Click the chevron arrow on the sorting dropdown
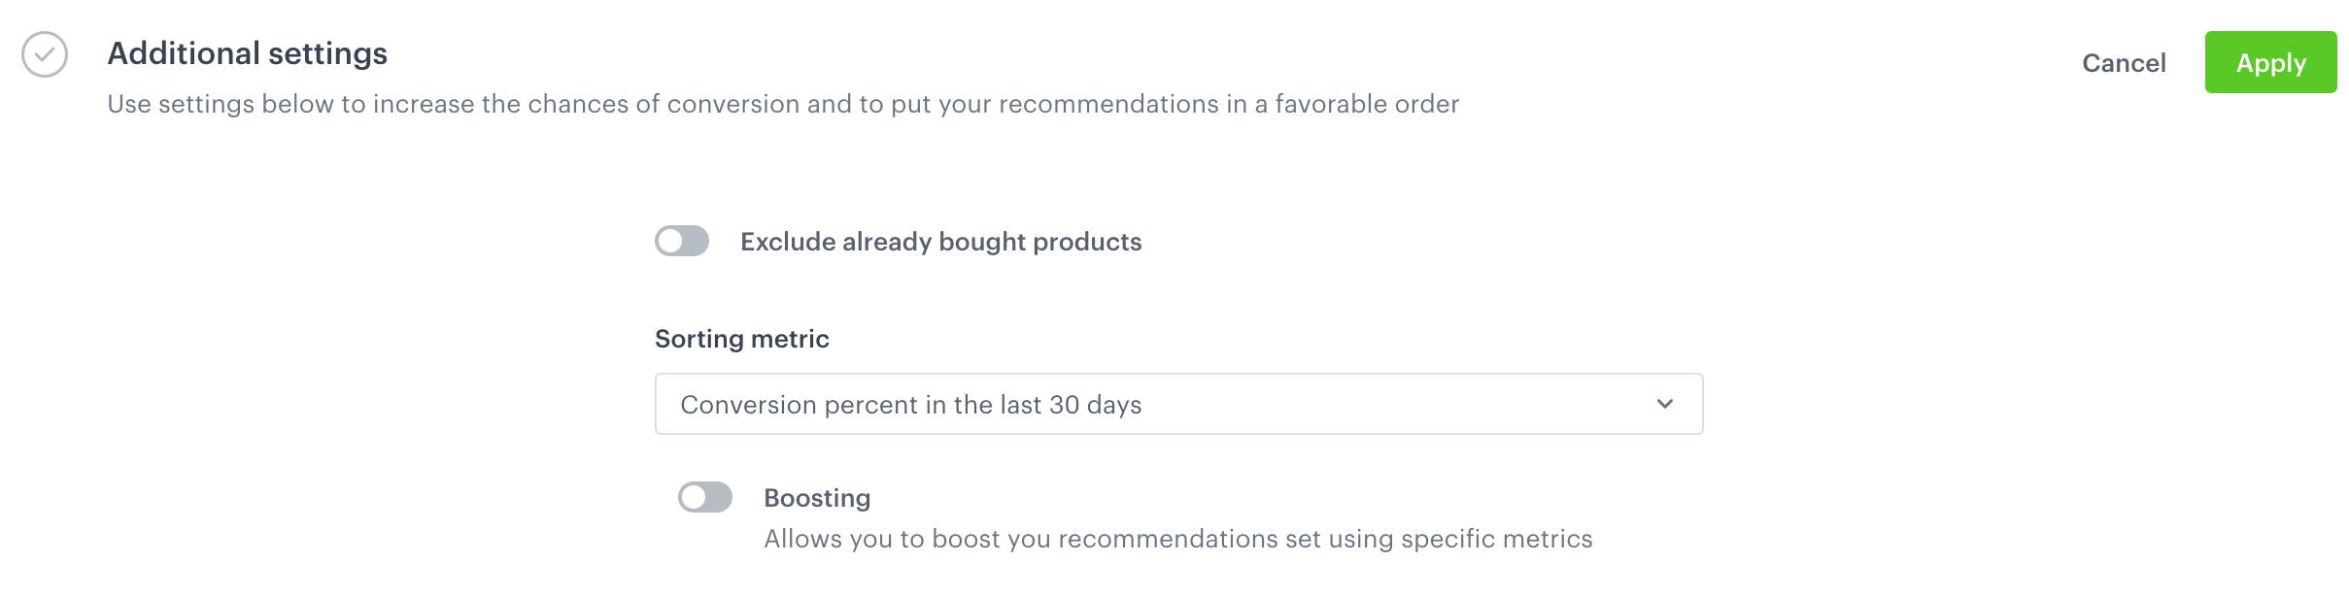Image resolution: width=2349 pixels, height=596 pixels. (1663, 404)
